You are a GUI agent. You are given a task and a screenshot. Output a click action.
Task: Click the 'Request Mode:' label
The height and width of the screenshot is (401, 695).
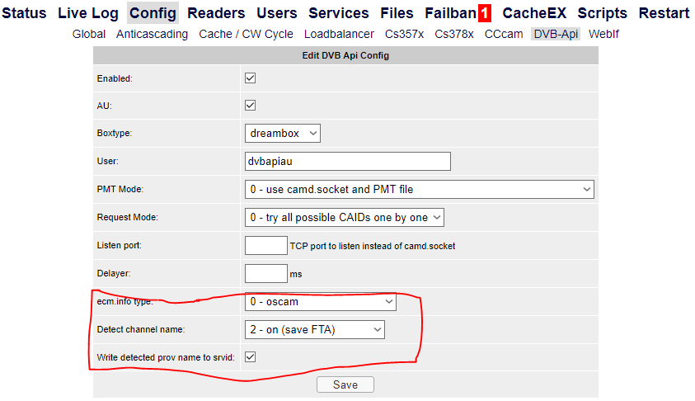point(127,217)
